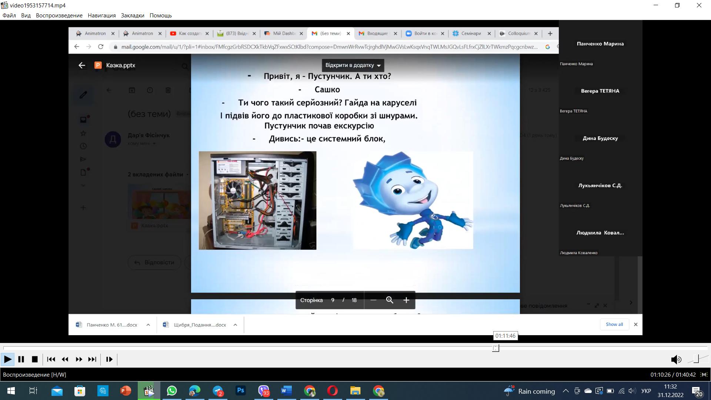This screenshot has height=400, width=711.
Task: Click on the video seek bar handle
Action: tap(495, 348)
